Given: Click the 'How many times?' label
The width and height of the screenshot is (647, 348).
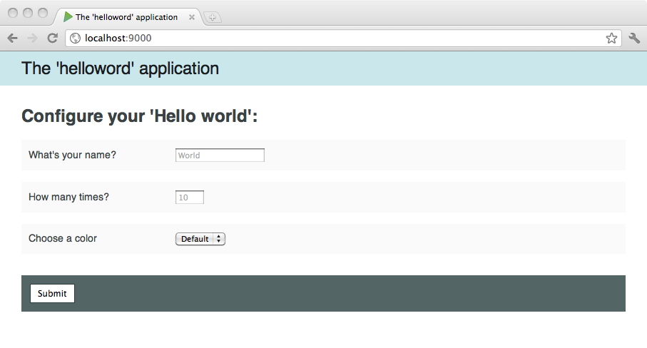Looking at the screenshot, I should click(68, 197).
